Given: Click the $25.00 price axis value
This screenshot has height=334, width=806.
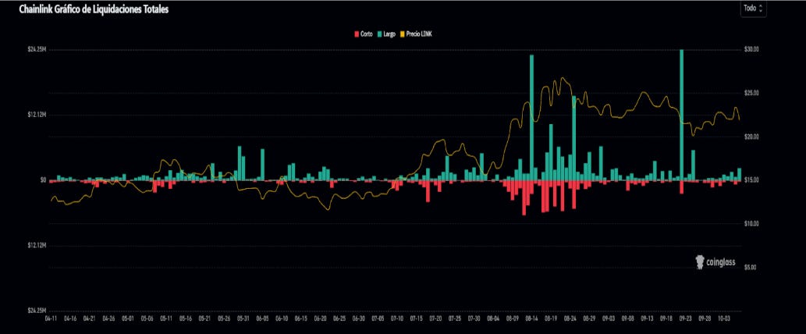Looking at the screenshot, I should [751, 93].
